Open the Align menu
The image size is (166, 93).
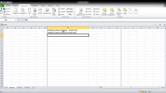pyautogui.click(x=125, y=11)
